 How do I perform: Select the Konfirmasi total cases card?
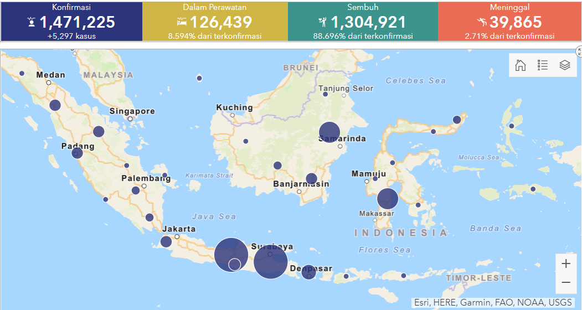(71, 21)
